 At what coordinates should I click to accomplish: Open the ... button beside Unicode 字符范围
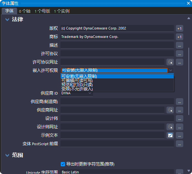[x=179, y=171]
